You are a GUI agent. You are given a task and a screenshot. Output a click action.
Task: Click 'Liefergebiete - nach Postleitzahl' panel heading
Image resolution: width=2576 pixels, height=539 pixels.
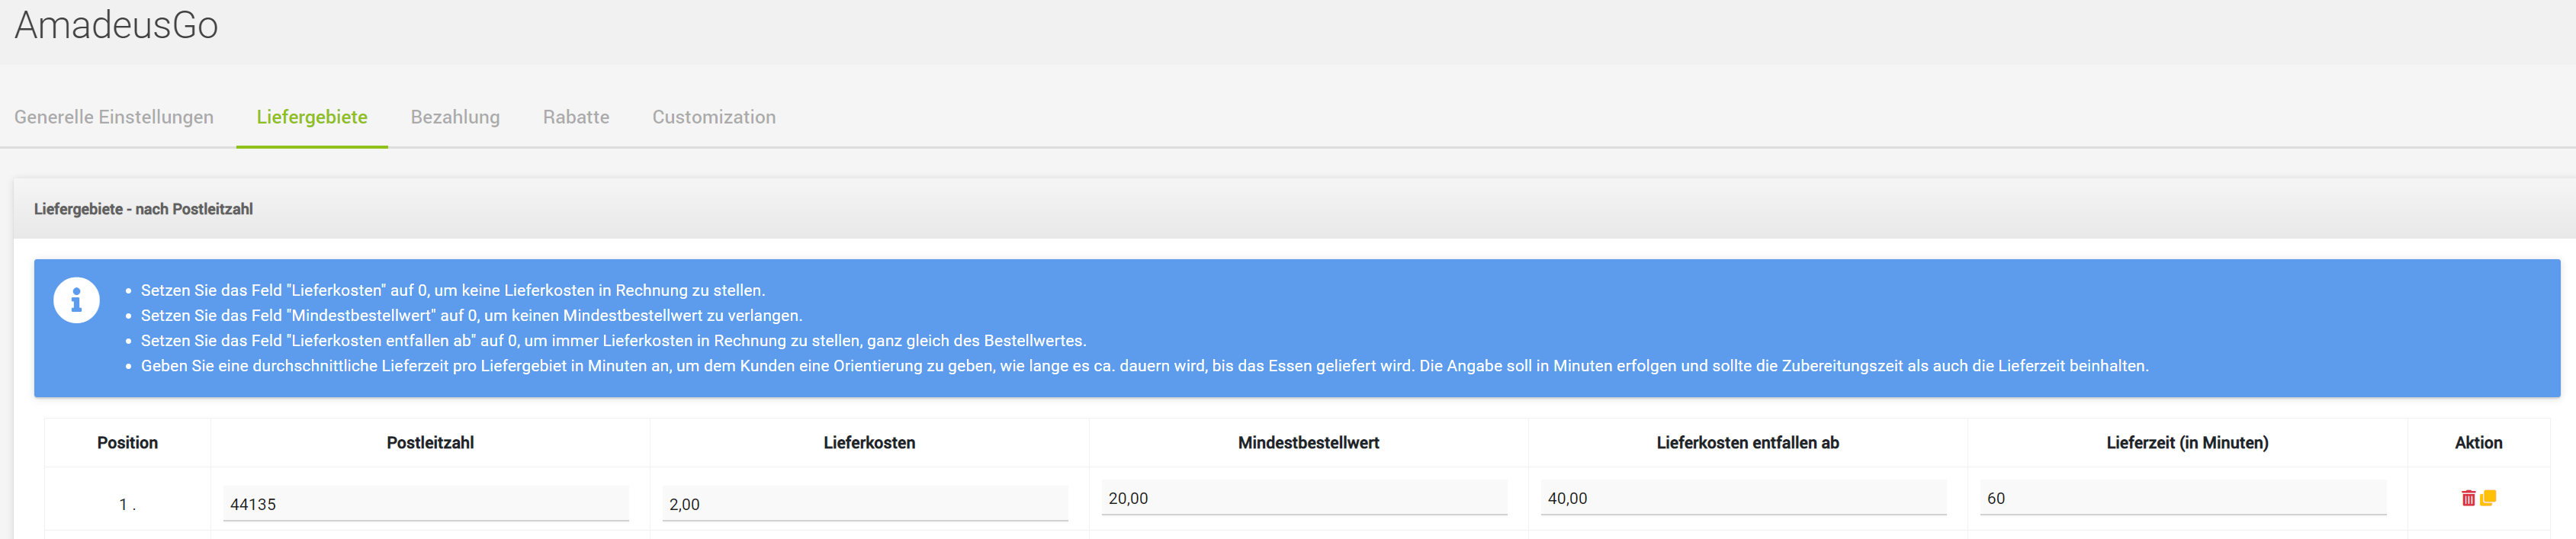[x=143, y=209]
